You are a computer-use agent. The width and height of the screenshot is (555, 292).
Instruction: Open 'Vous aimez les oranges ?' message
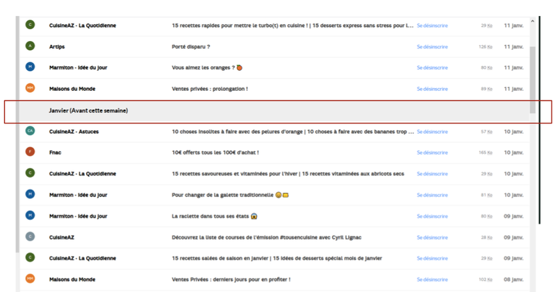pyautogui.click(x=206, y=68)
